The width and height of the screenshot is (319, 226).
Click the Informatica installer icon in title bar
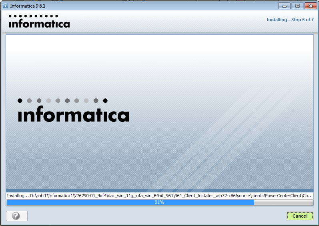(5, 6)
